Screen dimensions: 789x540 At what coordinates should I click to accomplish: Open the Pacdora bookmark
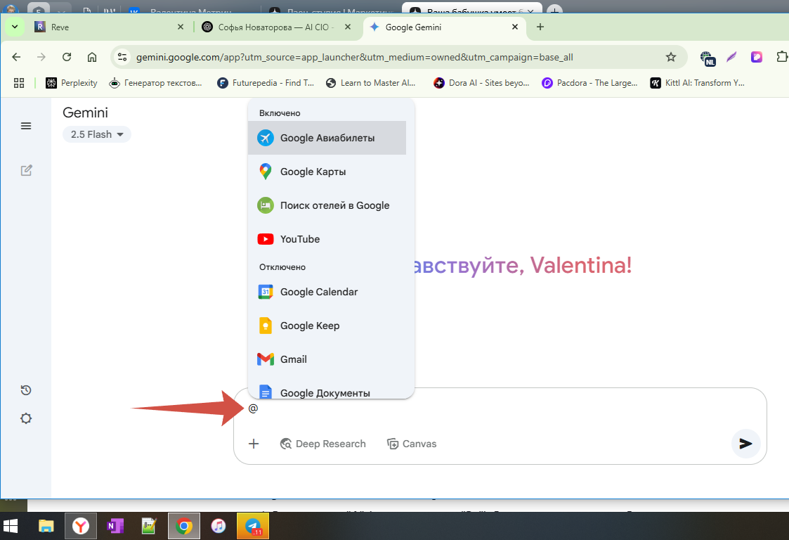coord(589,82)
